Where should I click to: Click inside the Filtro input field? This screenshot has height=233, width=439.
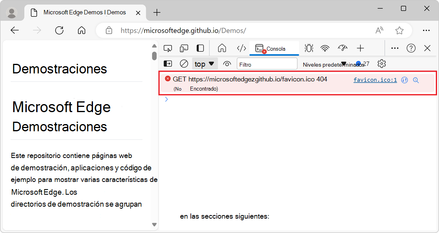[x=267, y=63]
